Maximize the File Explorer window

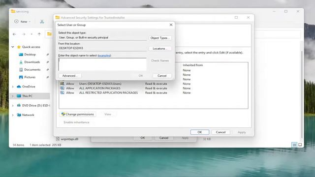pyautogui.click(x=286, y=11)
